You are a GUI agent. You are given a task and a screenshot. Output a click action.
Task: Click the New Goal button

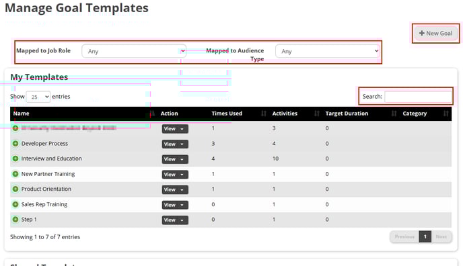click(x=436, y=34)
